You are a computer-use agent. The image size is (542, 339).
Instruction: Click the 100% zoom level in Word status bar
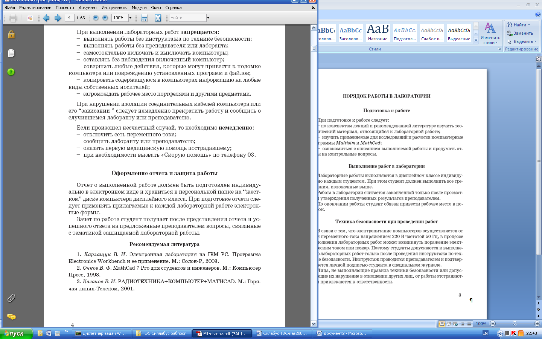[481, 324]
